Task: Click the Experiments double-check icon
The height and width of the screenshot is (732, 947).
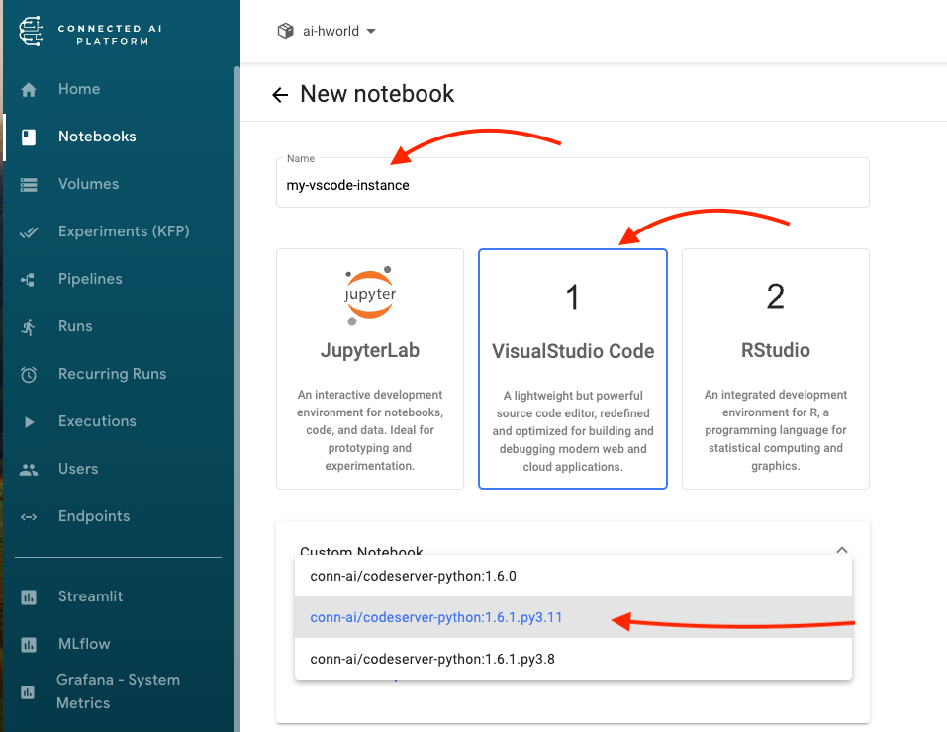Action: (x=29, y=232)
